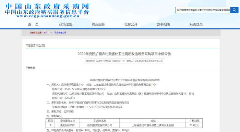Click the 713万元 result cell

click(x=194, y=125)
